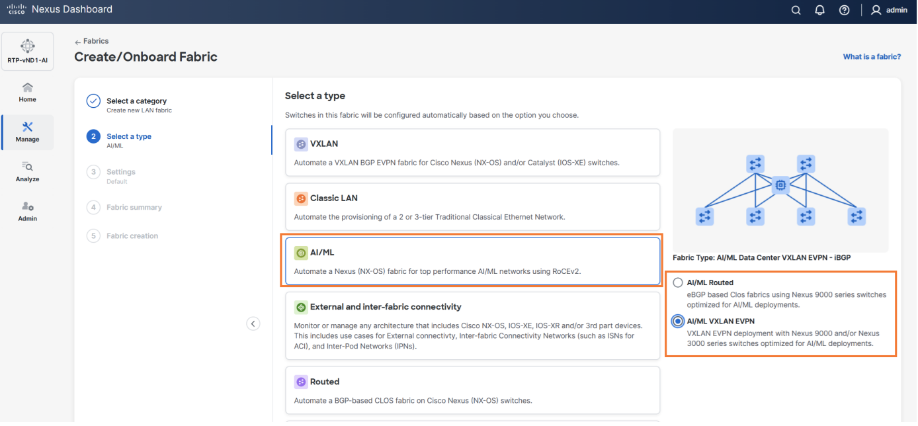The height and width of the screenshot is (426, 918).
Task: Click the fabric topology diagram
Action: 780,190
